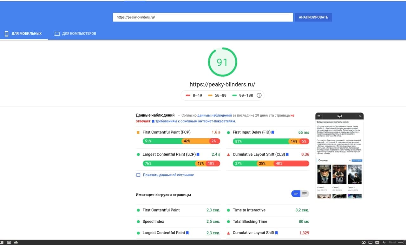The image size is (406, 245).
Task: Click the Reset zoom label in the bottom bar
Action: (x=392, y=242)
